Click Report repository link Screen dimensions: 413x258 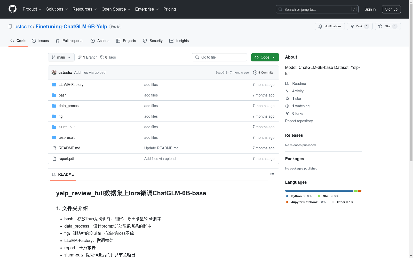(x=299, y=121)
